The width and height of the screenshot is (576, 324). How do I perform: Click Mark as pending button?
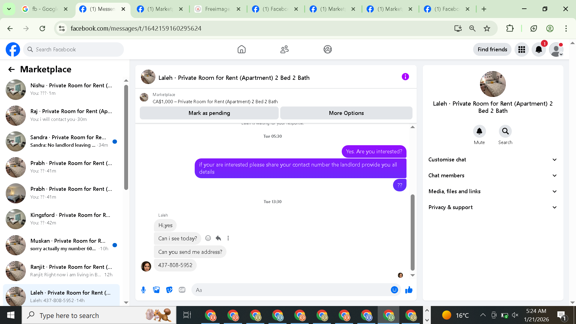[209, 113]
